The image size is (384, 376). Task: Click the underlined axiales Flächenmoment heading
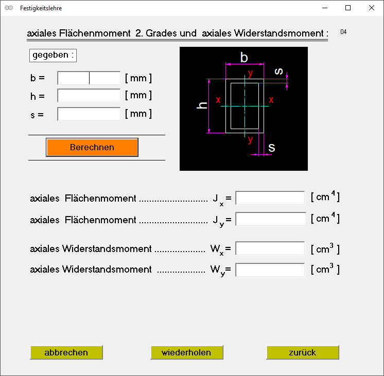coord(177,34)
